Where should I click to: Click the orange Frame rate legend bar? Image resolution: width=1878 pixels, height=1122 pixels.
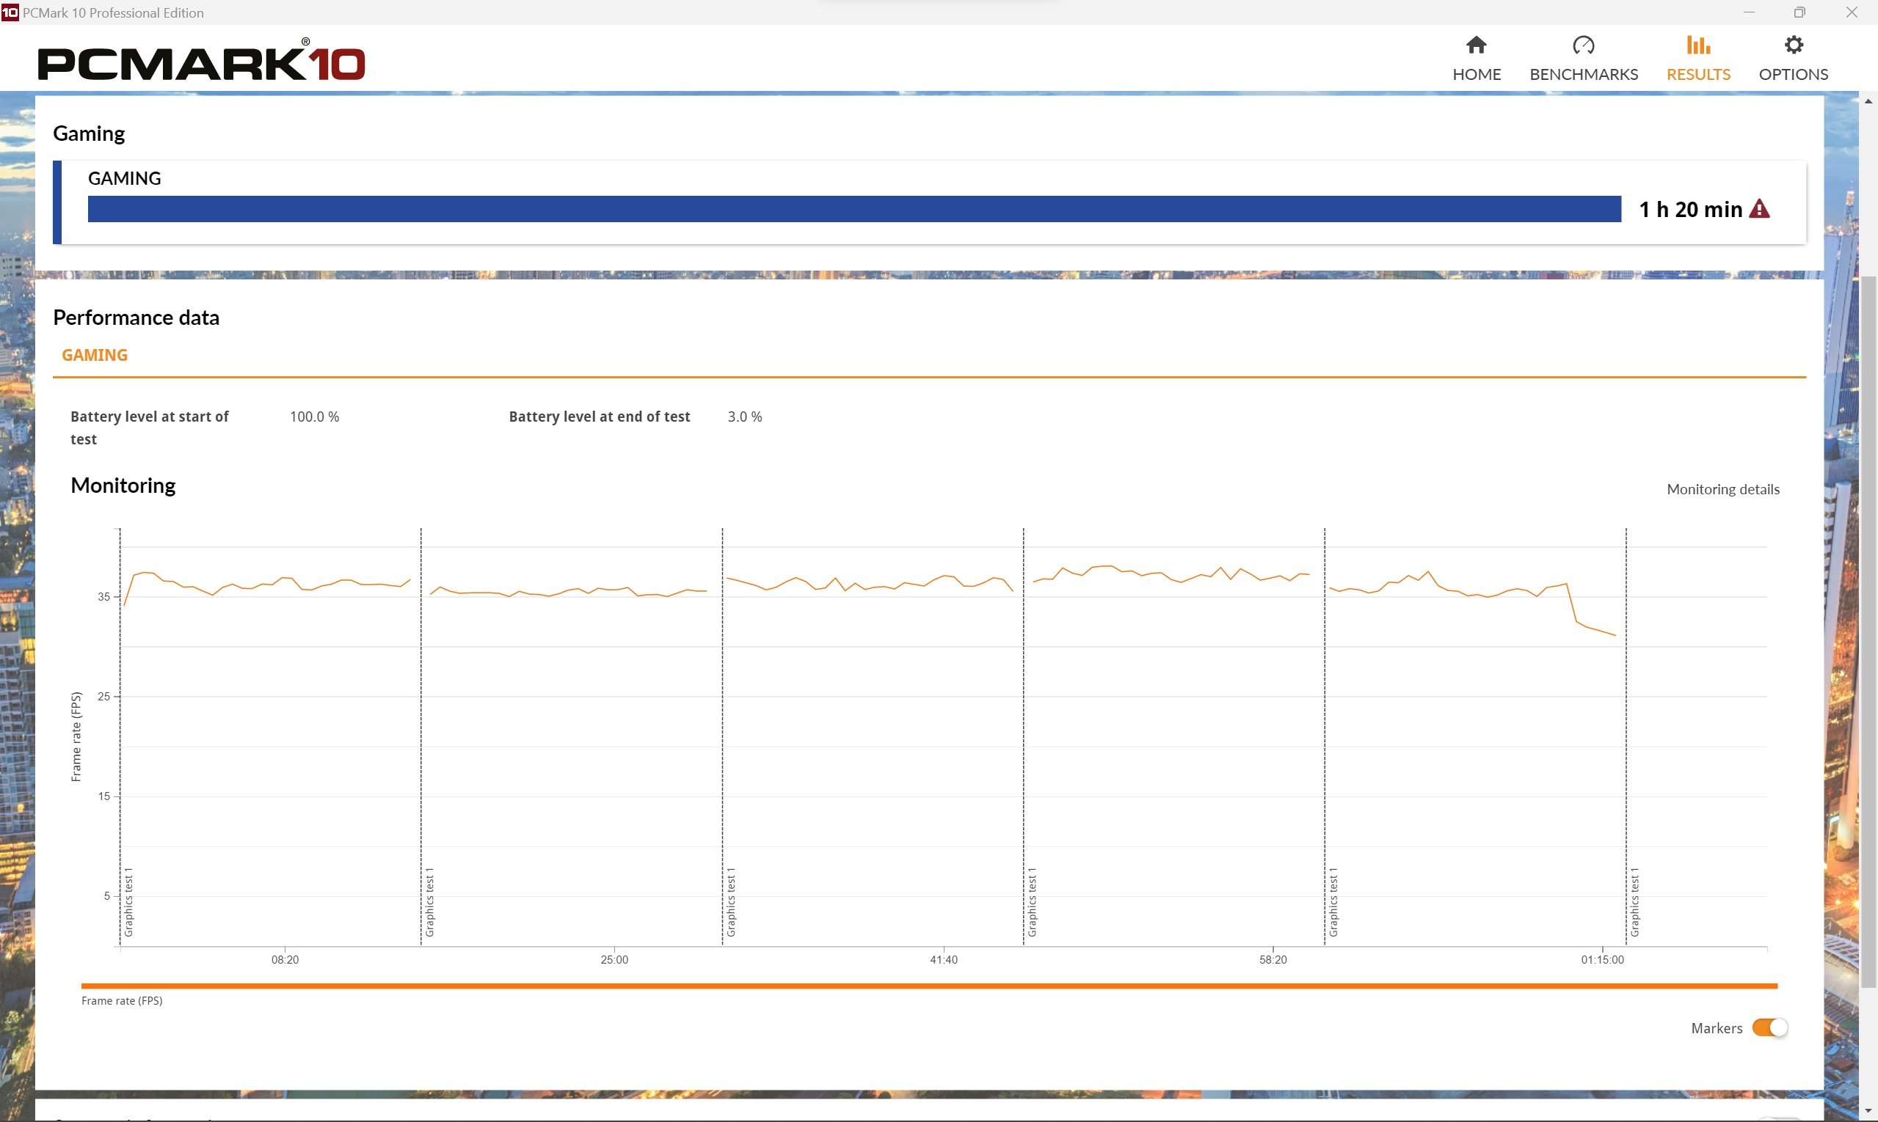929,986
